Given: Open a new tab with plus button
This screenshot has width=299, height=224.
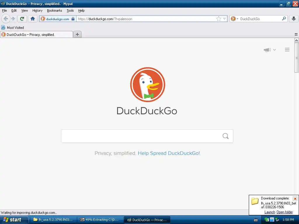Looking at the screenshot, I should [x=77, y=34].
